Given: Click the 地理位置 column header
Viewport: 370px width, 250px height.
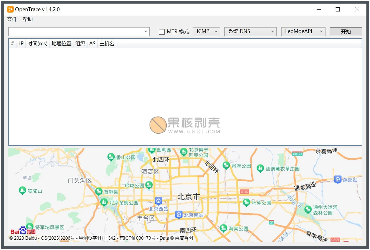Looking at the screenshot, I should (x=61, y=43).
